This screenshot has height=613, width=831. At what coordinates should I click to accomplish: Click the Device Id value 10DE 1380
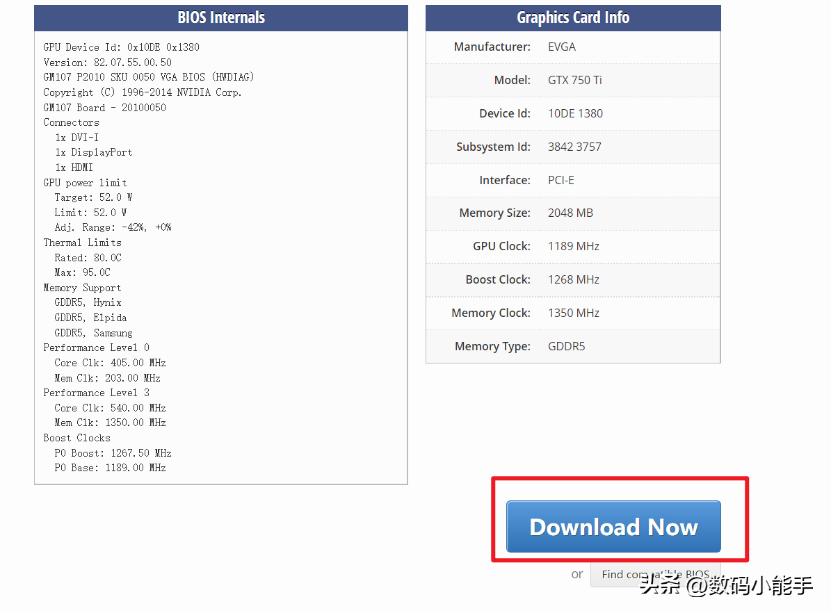[575, 113]
